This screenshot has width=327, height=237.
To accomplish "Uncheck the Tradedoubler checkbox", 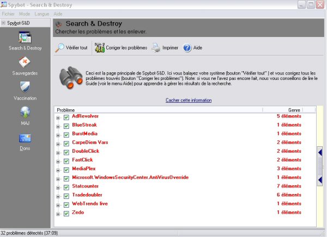I will click(66, 196).
